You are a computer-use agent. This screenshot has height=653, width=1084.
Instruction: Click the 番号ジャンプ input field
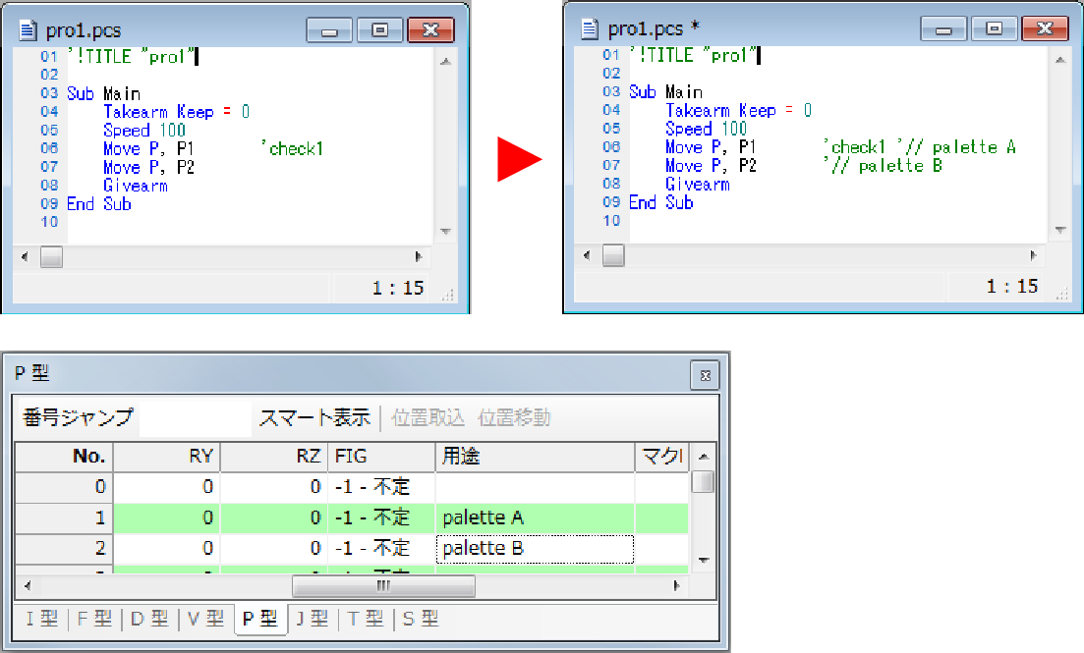click(196, 417)
